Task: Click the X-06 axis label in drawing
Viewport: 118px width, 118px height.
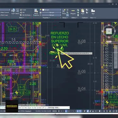Action: (81, 71)
